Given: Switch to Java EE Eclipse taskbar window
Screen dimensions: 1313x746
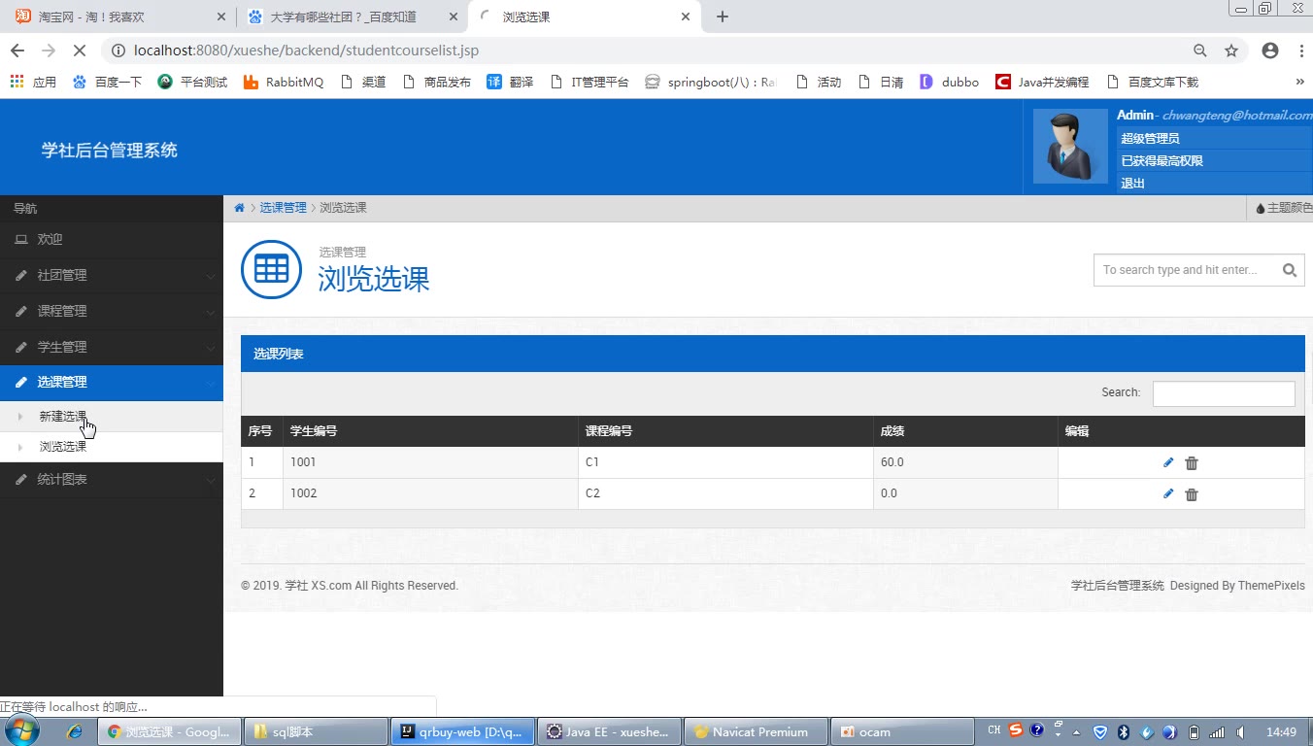Looking at the screenshot, I should click(609, 732).
